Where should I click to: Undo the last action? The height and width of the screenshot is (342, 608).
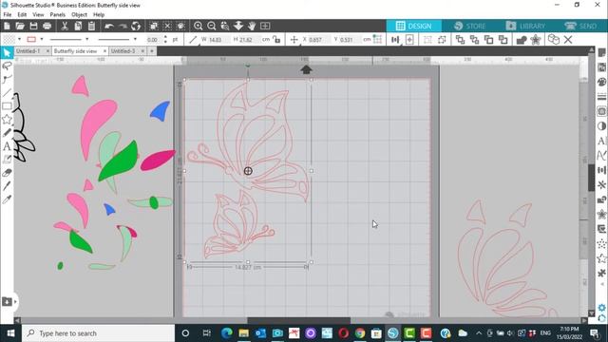[x=109, y=26]
